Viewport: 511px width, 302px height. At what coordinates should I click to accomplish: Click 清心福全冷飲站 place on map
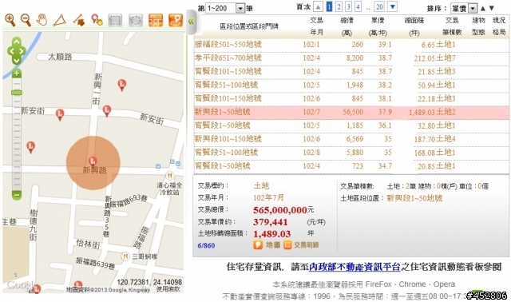(169, 185)
